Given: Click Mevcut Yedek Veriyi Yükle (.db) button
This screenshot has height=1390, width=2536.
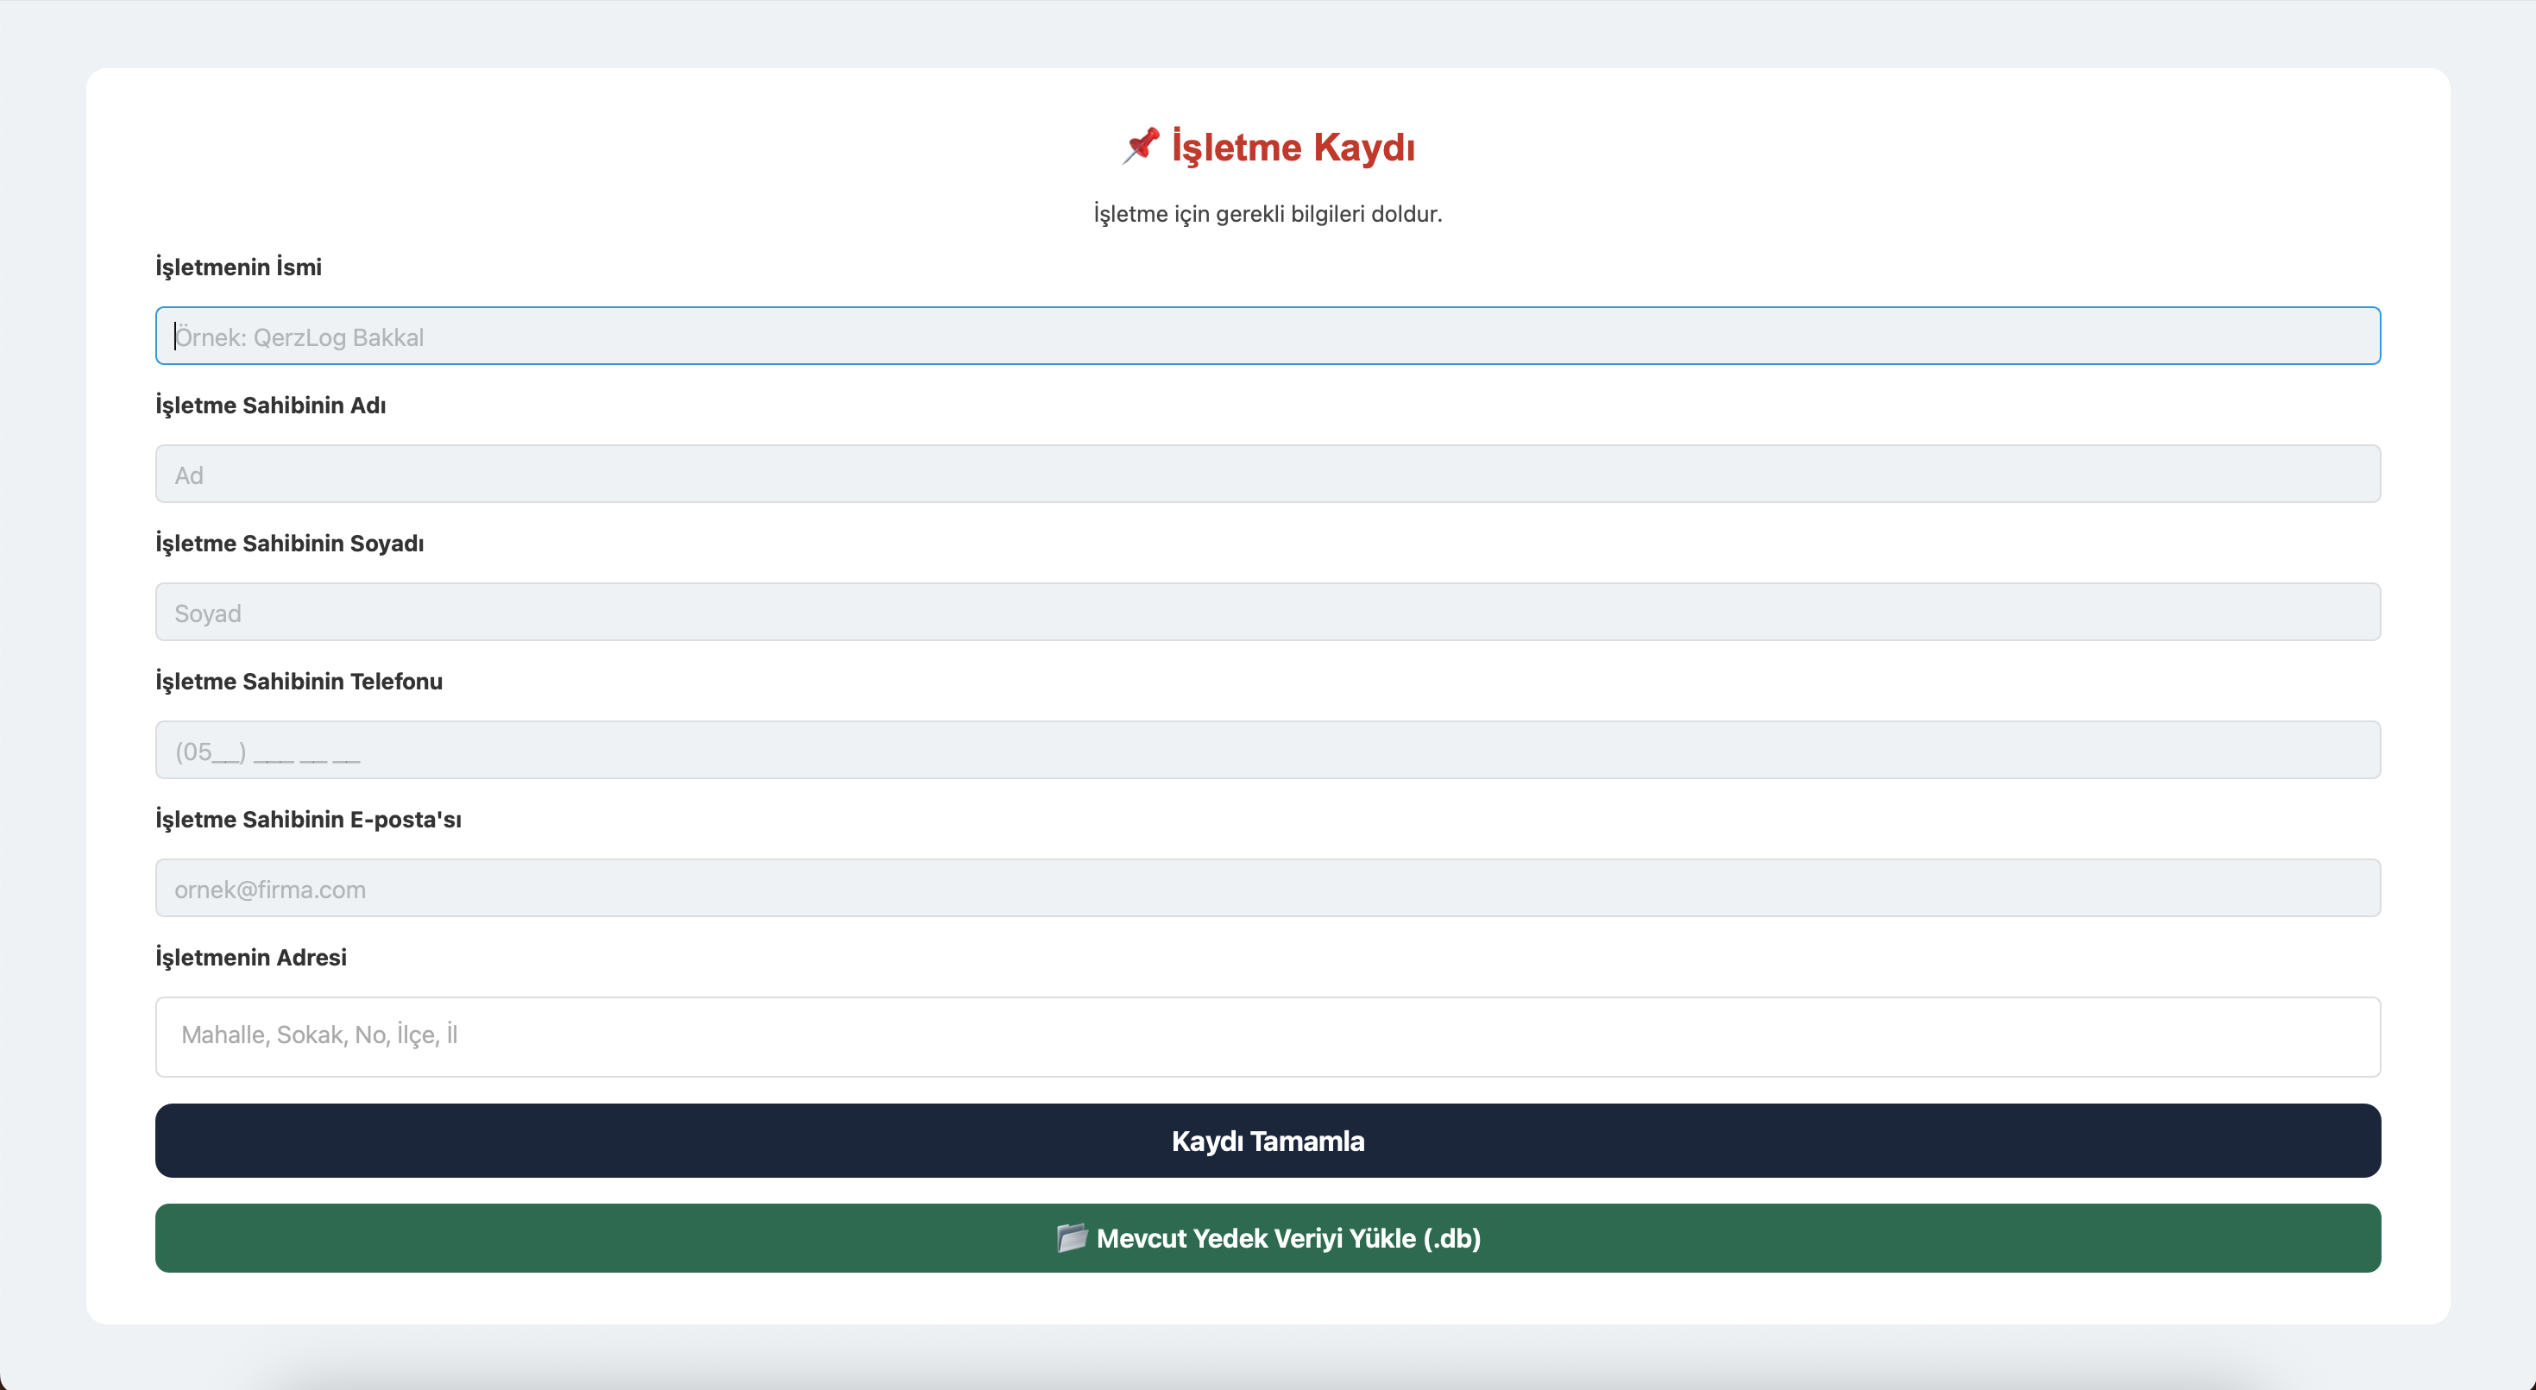Looking at the screenshot, I should (x=1290, y=1237).
